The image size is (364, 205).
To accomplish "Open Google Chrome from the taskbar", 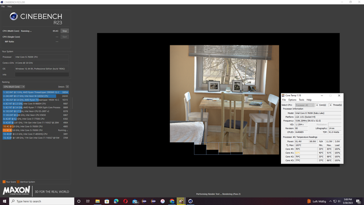I will coord(172,201).
